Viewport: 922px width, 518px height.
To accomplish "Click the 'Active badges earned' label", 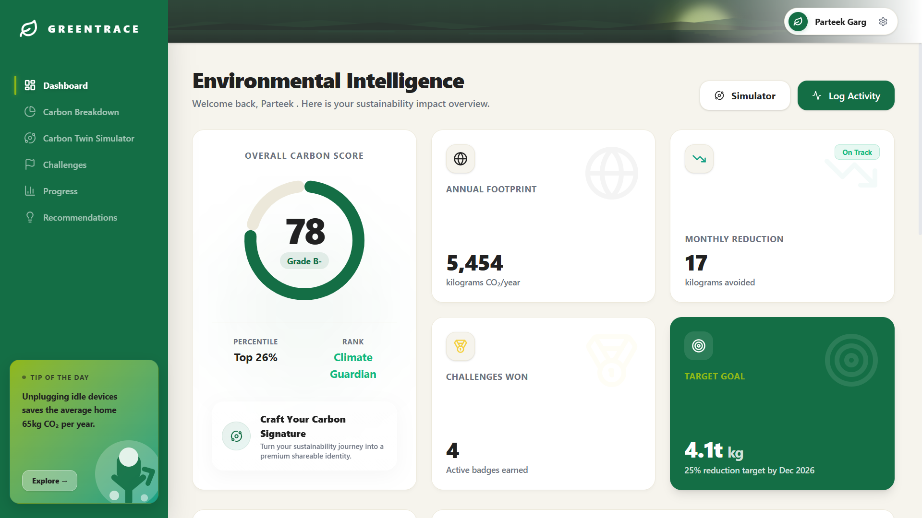I will click(487, 470).
